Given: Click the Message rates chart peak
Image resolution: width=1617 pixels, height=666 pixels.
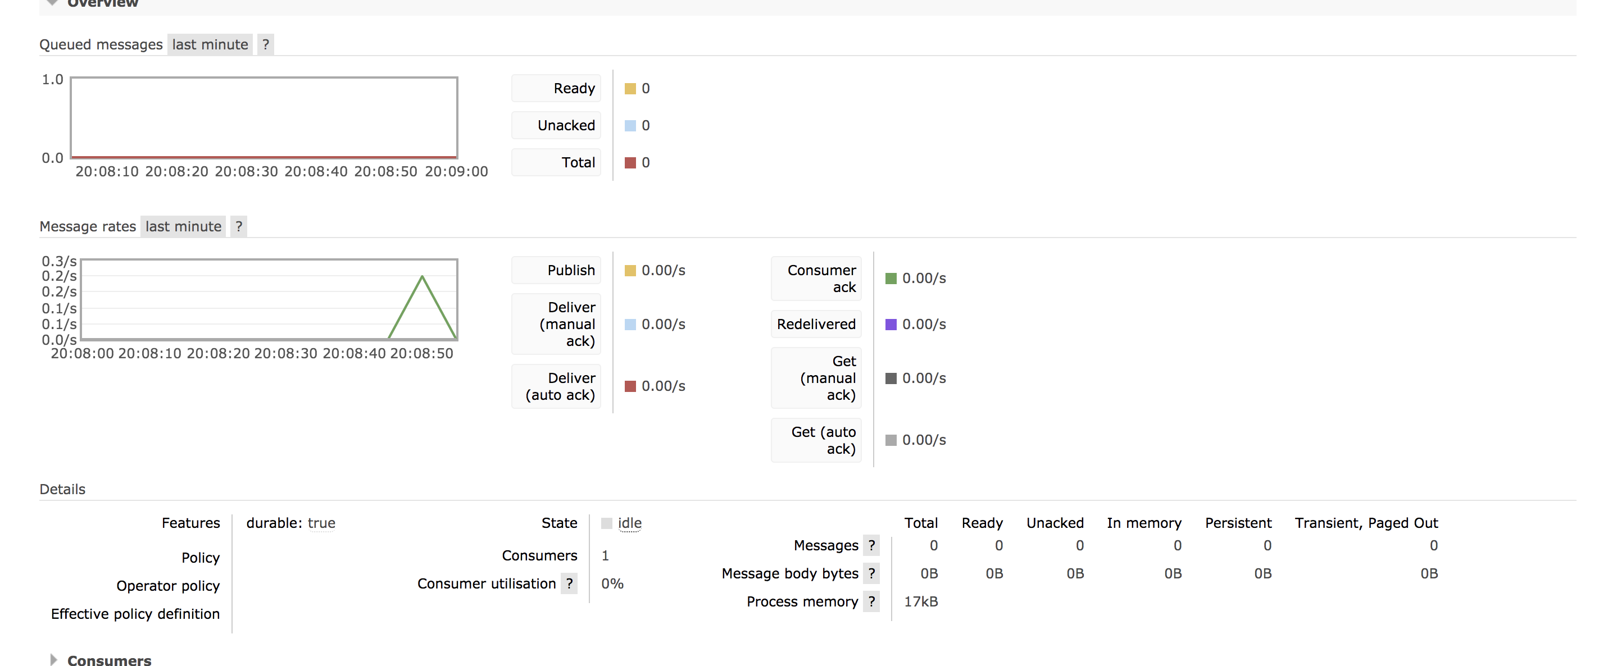Looking at the screenshot, I should click(423, 276).
